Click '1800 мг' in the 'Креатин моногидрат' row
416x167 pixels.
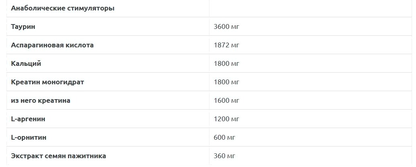pyautogui.click(x=227, y=82)
